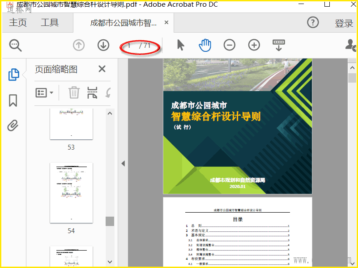Open the page thumbnails sidebar icon
Image resolution: width=358 pixels, height=268 pixels.
click(14, 75)
